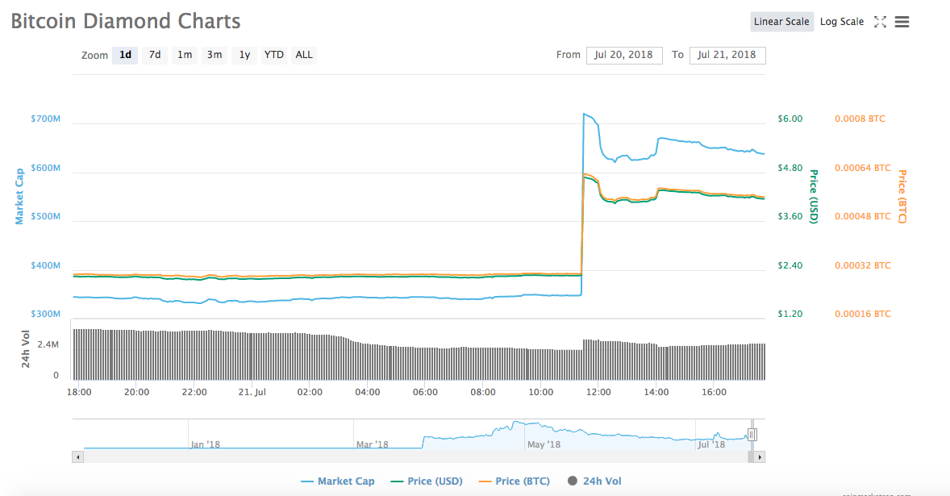This screenshot has height=496, width=950.
Task: Click the 06:00 time axis label
Action: click(x=425, y=392)
